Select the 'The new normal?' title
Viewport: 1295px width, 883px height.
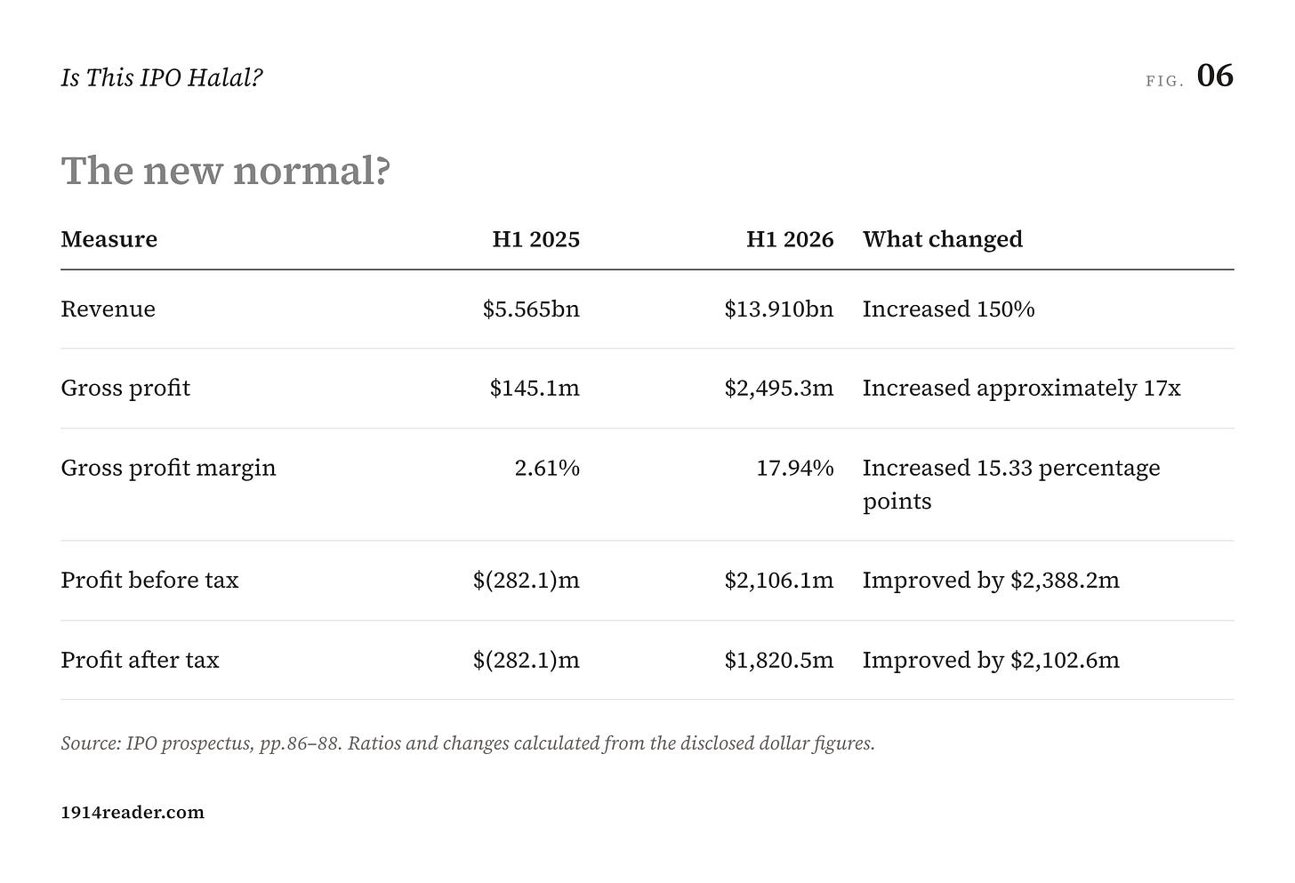pyautogui.click(x=225, y=170)
